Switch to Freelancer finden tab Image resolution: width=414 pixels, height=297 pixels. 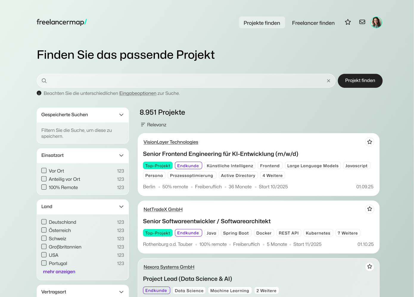[x=313, y=23]
